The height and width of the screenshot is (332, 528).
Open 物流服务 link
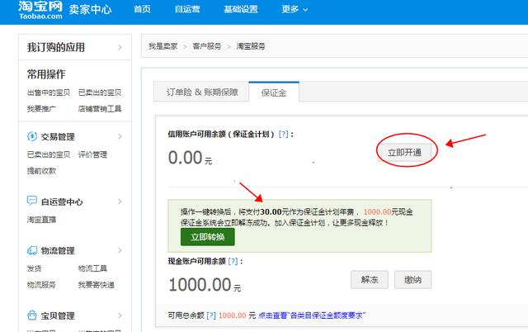click(x=41, y=285)
